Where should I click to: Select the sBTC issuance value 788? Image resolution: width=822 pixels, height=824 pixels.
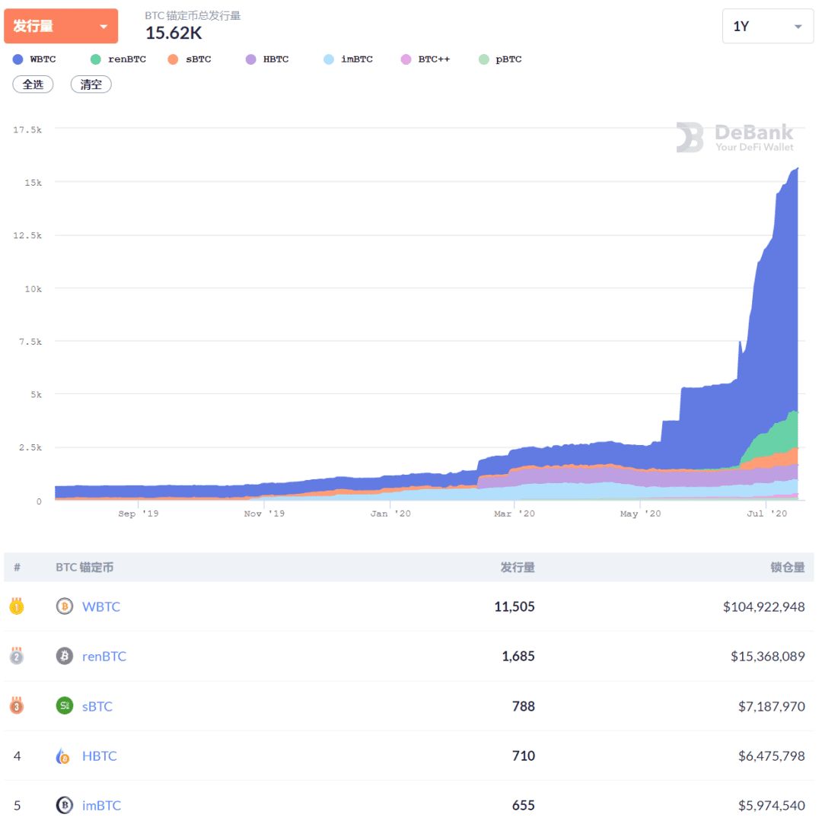pyautogui.click(x=524, y=706)
